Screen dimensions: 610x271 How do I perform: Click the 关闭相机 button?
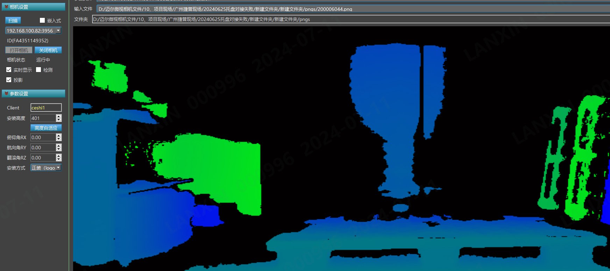[48, 50]
